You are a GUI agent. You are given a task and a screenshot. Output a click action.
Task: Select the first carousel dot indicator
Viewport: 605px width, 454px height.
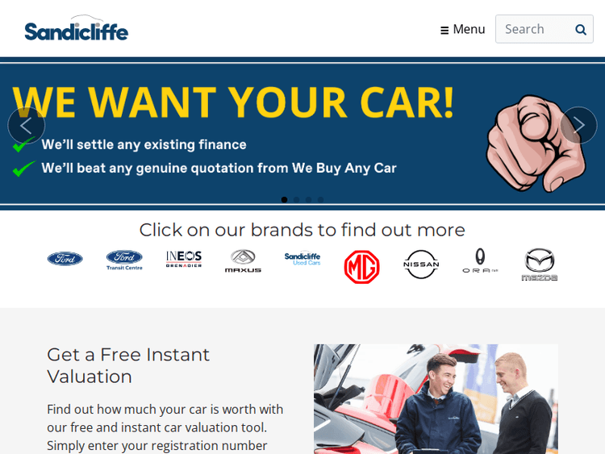coord(285,199)
